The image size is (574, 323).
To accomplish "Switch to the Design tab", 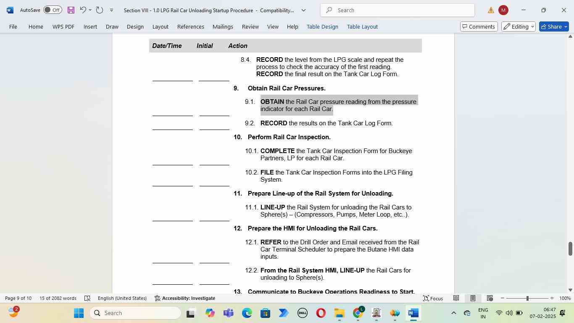I will (x=135, y=26).
